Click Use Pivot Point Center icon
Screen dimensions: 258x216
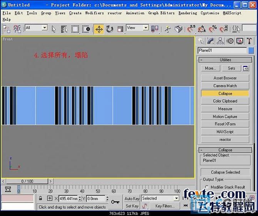click(x=155, y=29)
